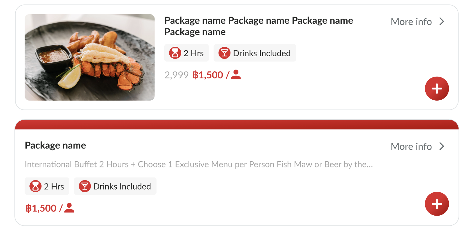Click the cocktail glass icon in the second package
Screen dimensions: 468x239
[x=85, y=186]
